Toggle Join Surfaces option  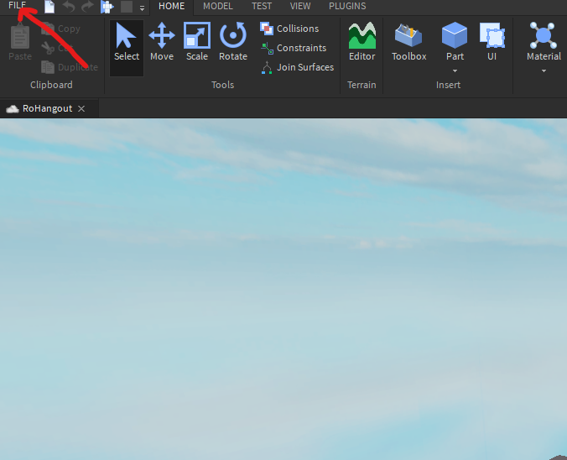coord(297,67)
